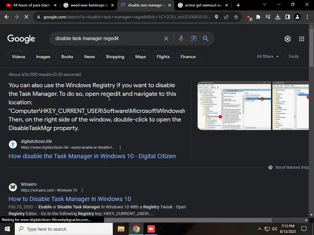
Task: Stop loading the current page
Action: (26, 17)
